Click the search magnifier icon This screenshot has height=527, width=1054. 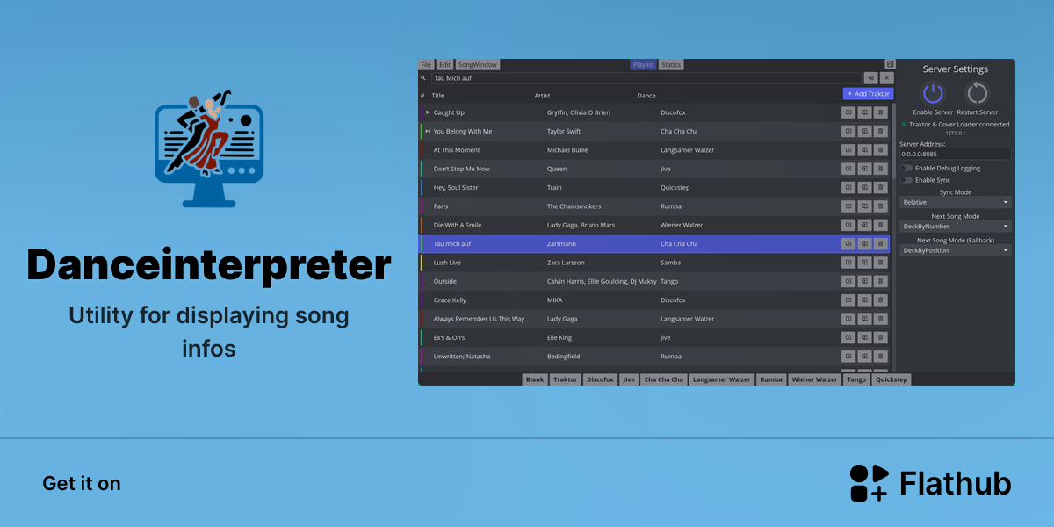(x=423, y=78)
